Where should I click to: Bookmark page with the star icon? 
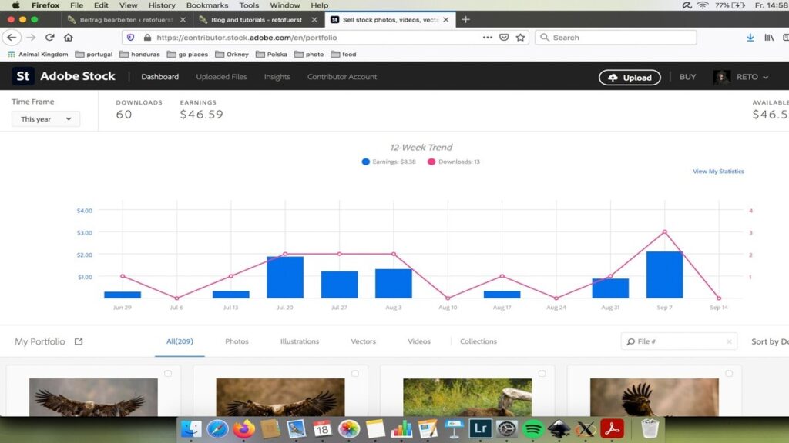pos(521,37)
